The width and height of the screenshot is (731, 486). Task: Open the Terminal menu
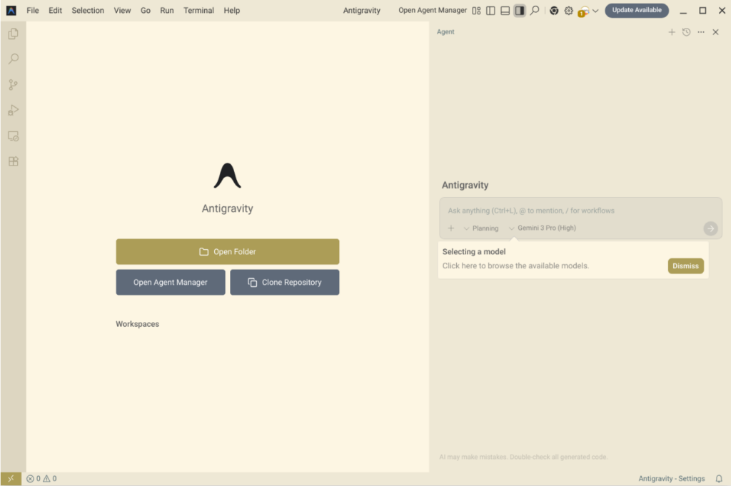(x=198, y=11)
